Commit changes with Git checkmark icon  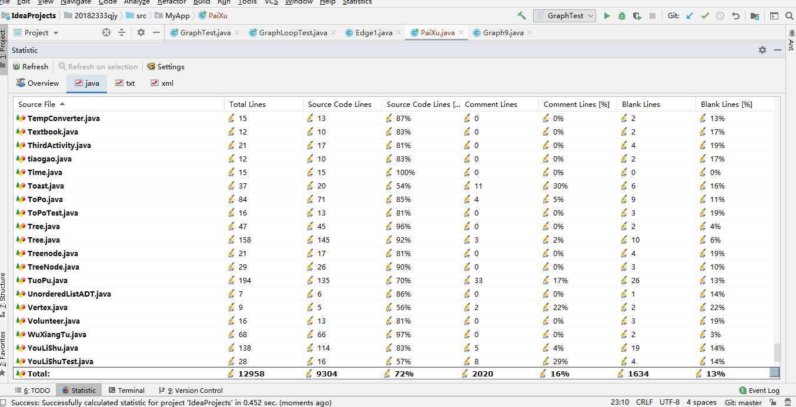coord(705,16)
